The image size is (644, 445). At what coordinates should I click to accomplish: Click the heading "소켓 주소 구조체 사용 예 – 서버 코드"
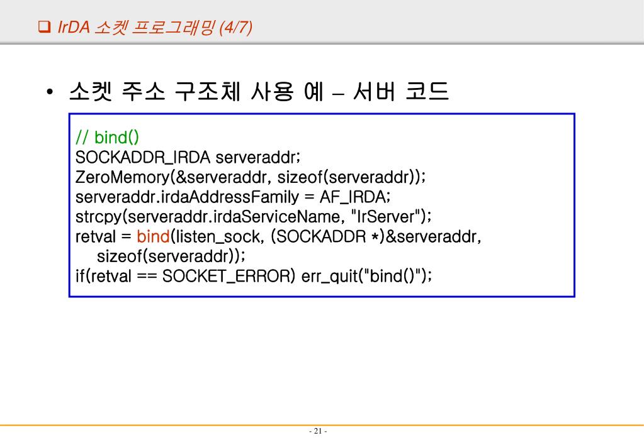click(259, 91)
